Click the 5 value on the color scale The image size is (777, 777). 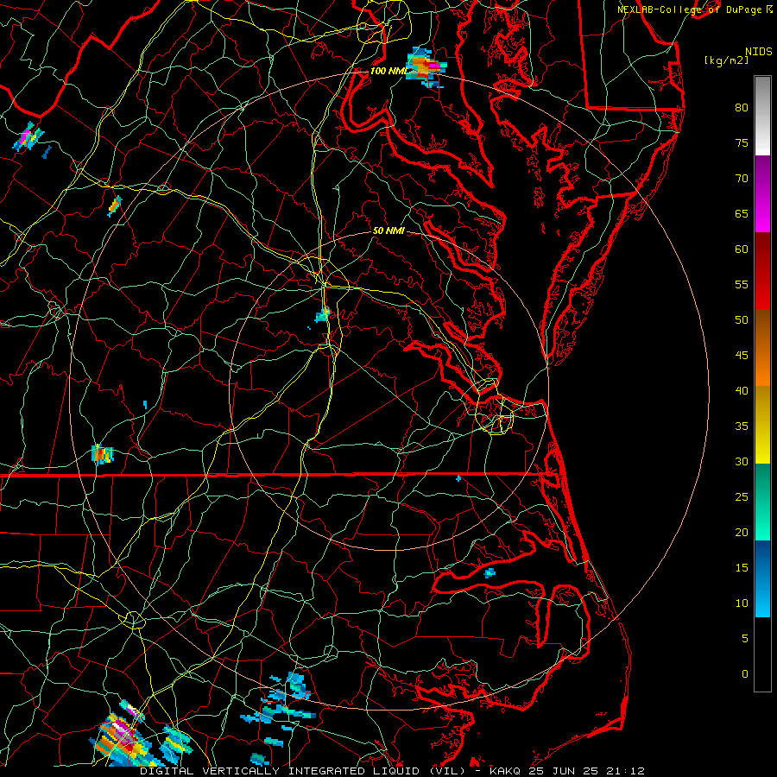coord(745,639)
